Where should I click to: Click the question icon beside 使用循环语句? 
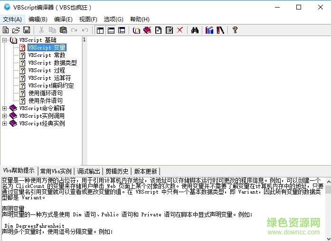[x=22, y=93]
